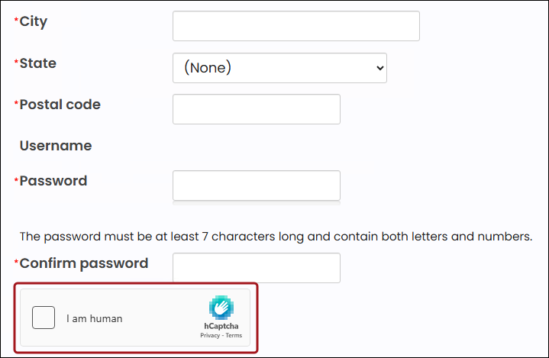The image size is (549, 358).
Task: Click the Confirm password label
Action: point(83,263)
